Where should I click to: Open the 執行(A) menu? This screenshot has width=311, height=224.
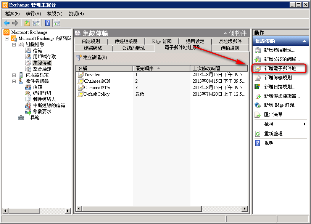(x=33, y=14)
